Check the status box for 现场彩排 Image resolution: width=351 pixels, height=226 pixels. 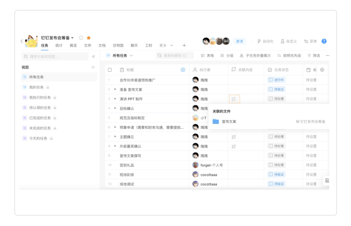point(270,174)
